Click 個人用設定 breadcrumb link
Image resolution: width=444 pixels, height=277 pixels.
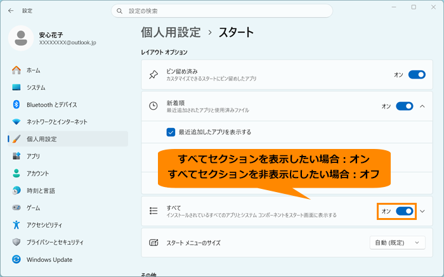click(x=171, y=32)
